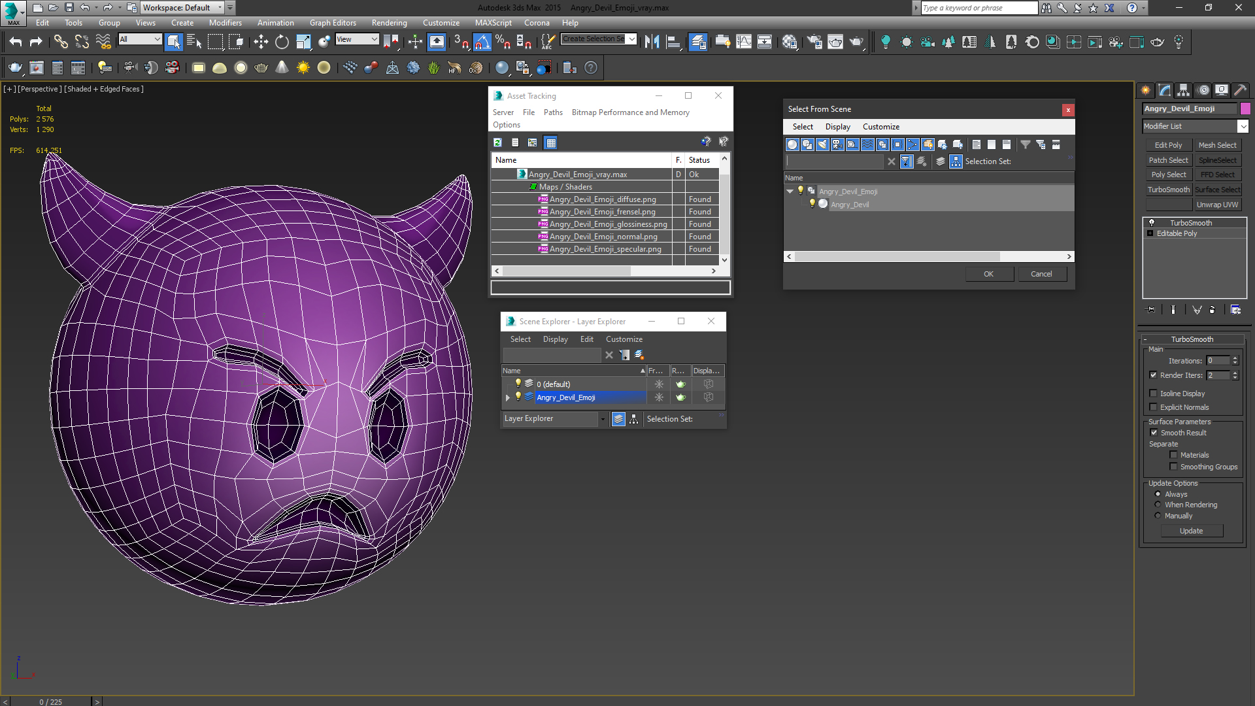
Task: Click the Mirror tool icon
Action: click(652, 42)
